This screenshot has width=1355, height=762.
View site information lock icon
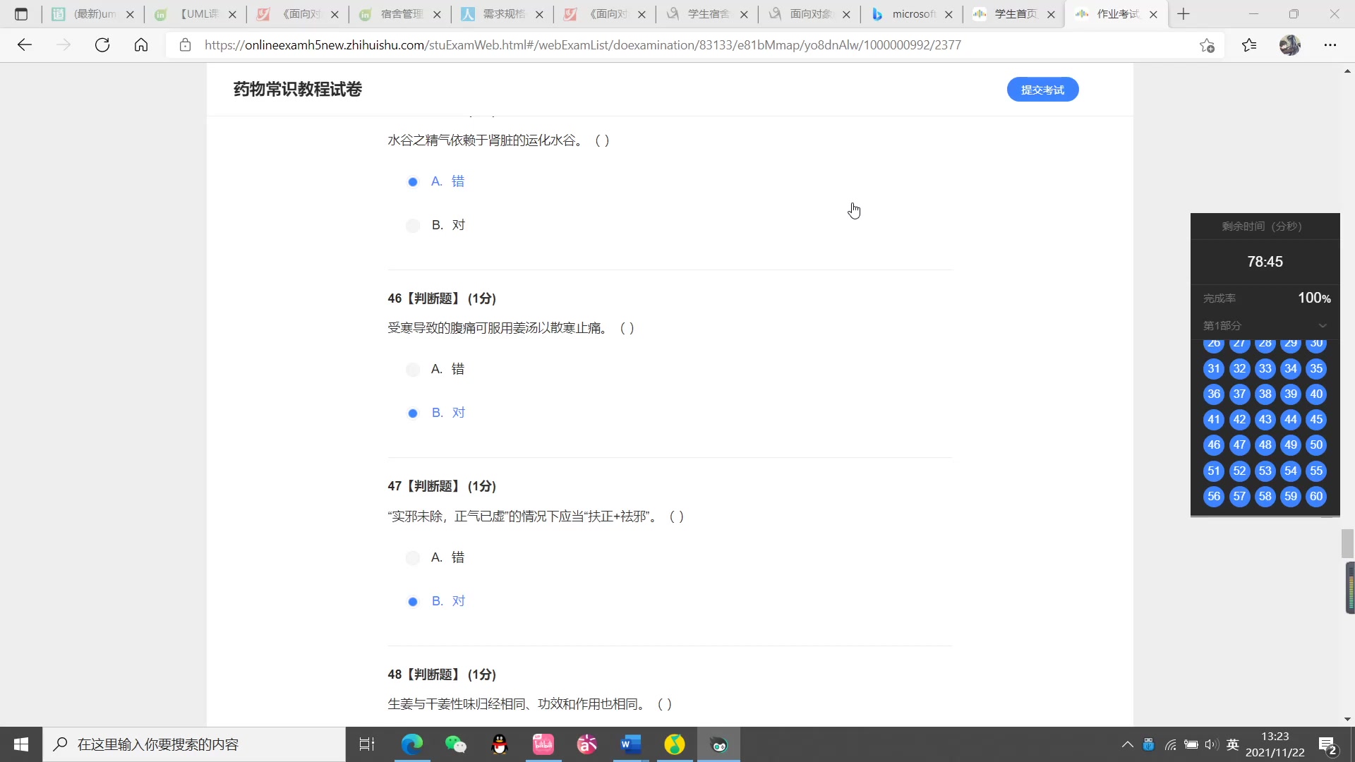click(x=185, y=45)
